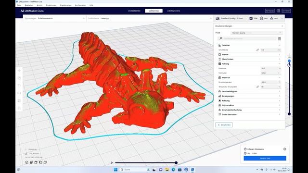This screenshot has height=173, width=308.
Task: Open the Hilfe menu
Action: tap(91, 5)
